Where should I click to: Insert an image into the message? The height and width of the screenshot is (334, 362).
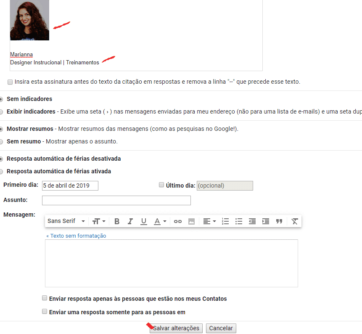pyautogui.click(x=191, y=221)
